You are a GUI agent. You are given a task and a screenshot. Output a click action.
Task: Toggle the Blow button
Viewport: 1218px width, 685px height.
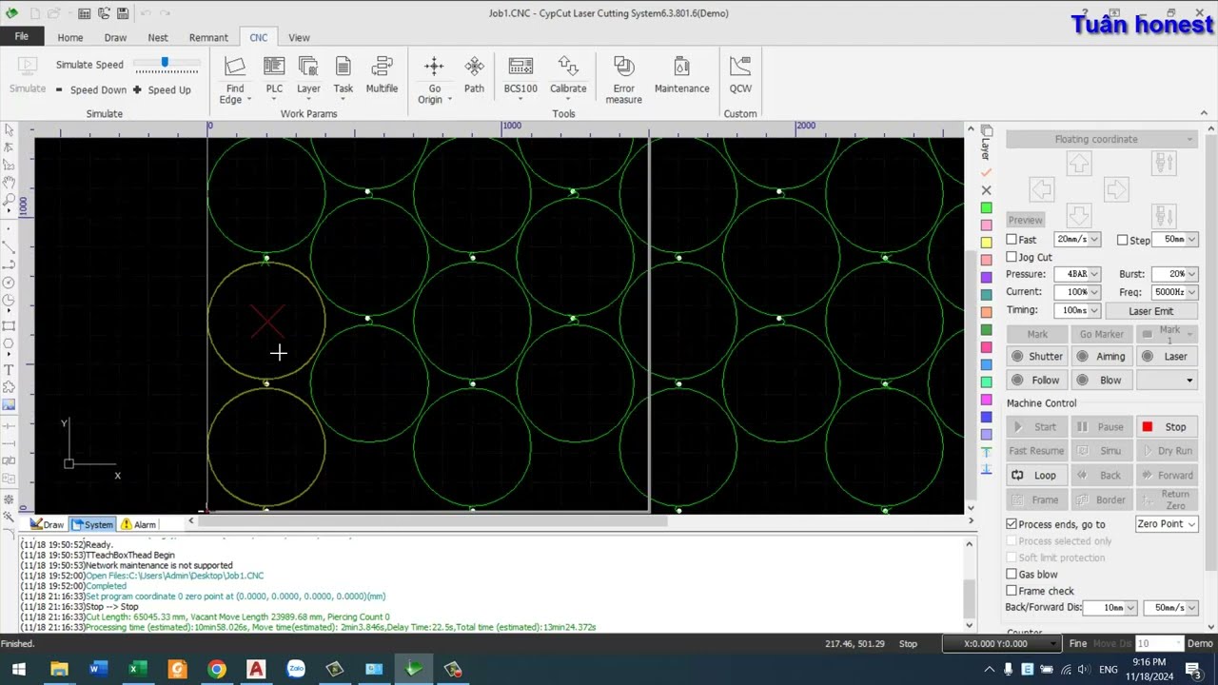pyautogui.click(x=1102, y=380)
